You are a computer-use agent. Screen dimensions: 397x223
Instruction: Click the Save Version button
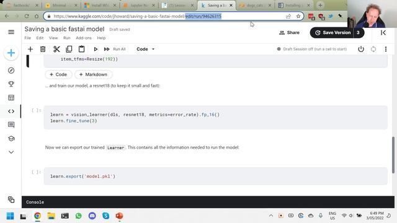click(x=332, y=33)
